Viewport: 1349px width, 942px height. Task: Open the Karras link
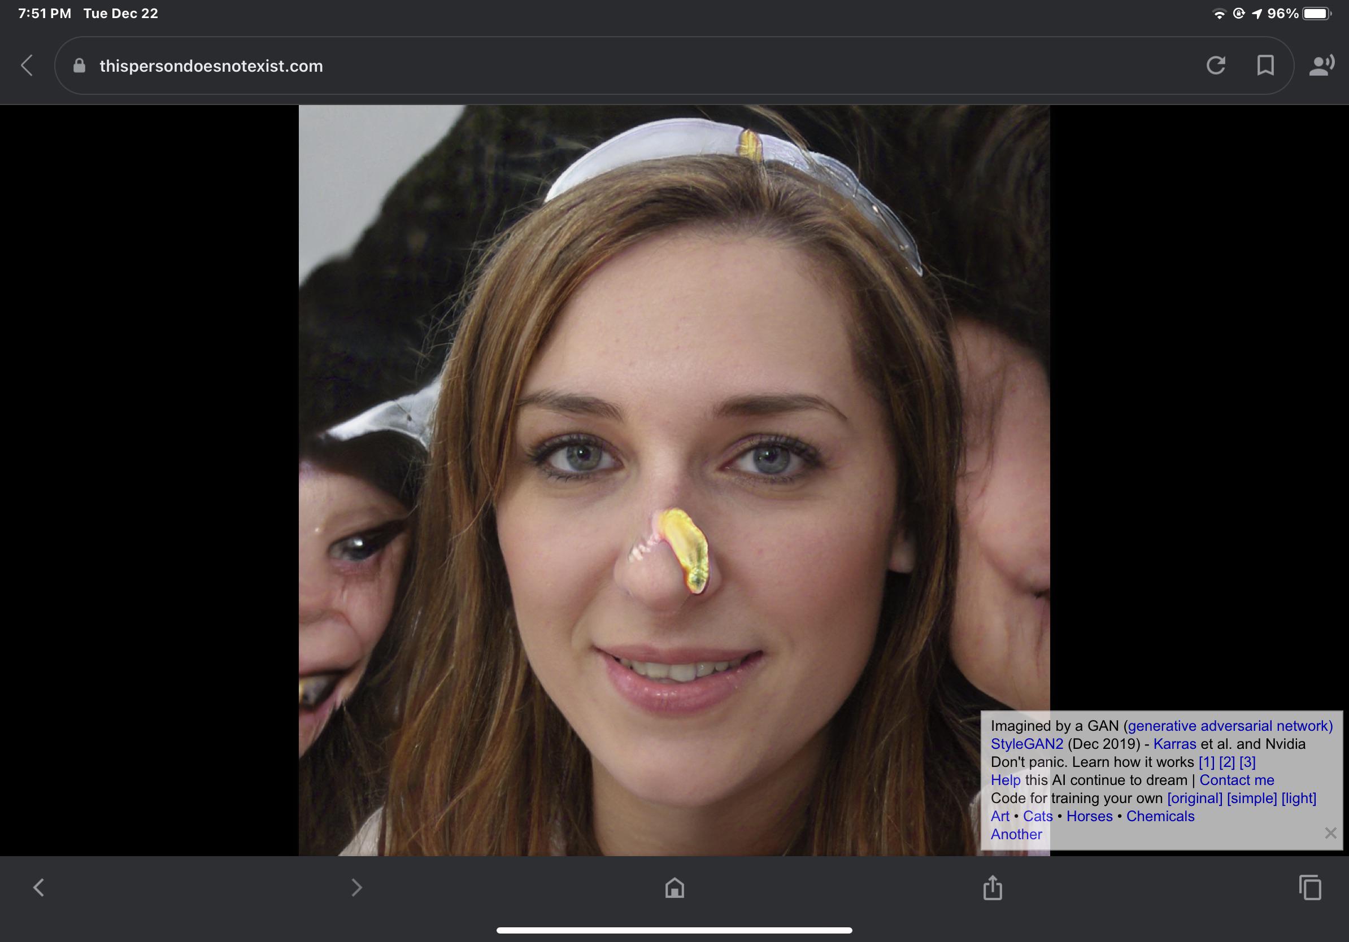point(1174,744)
